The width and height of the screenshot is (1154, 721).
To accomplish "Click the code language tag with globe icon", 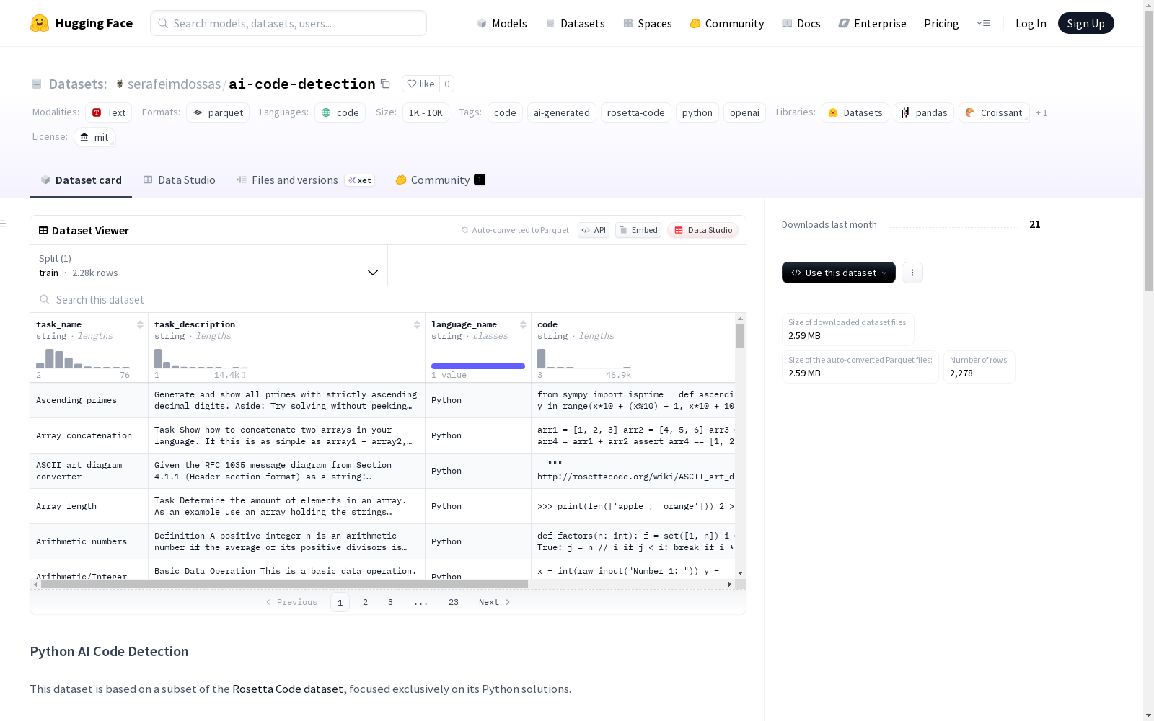I will click(x=340, y=112).
